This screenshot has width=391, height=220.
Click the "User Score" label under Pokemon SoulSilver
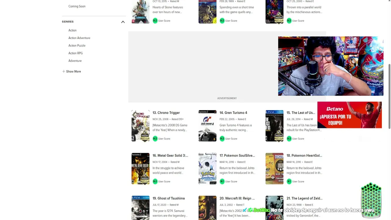click(231, 182)
